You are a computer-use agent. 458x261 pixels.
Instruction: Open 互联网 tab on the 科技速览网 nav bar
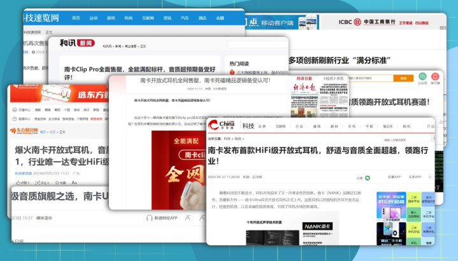point(148,18)
